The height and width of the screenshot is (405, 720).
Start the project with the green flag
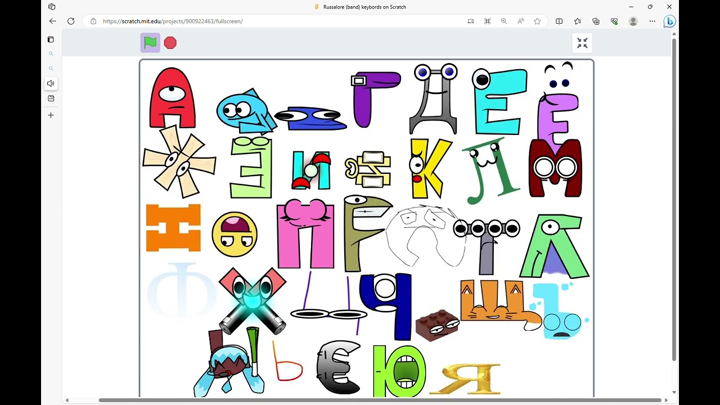[150, 43]
